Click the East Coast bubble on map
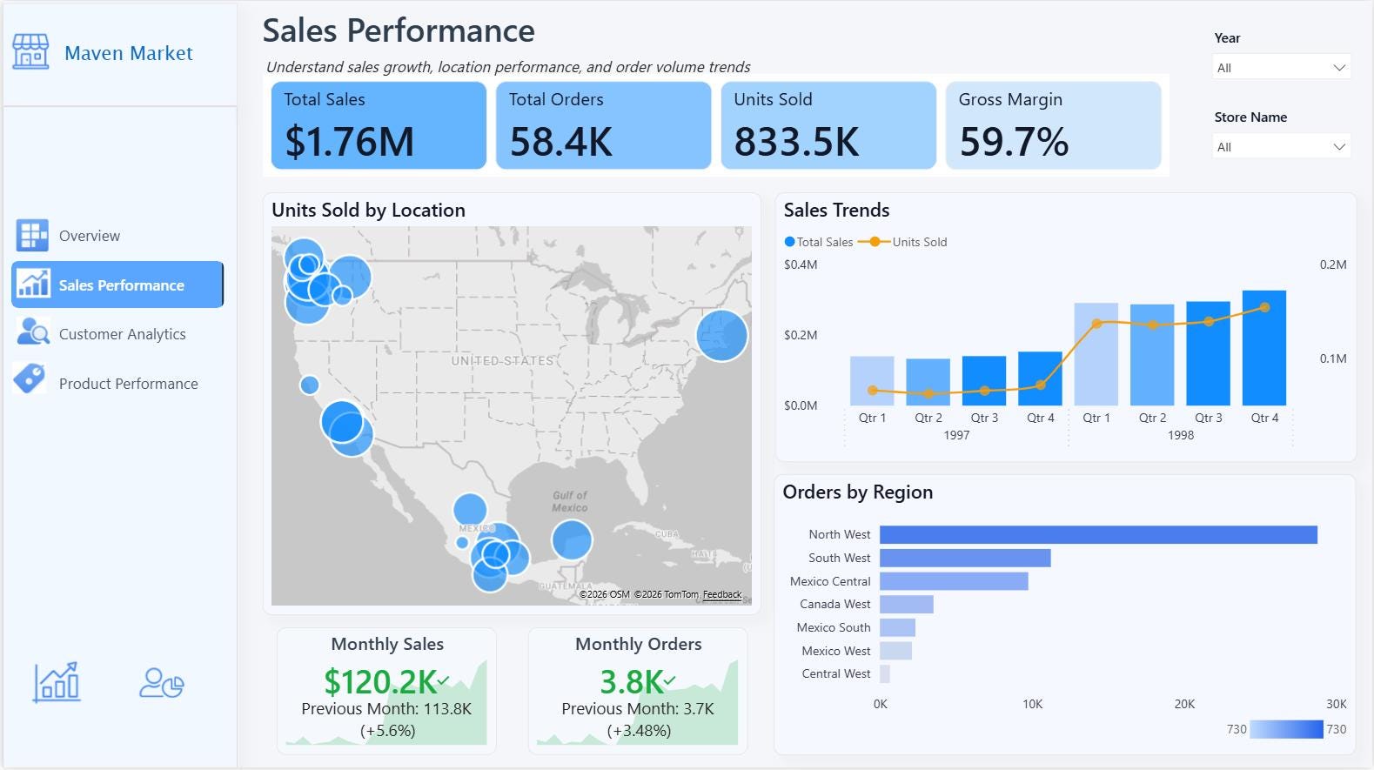This screenshot has width=1374, height=770. coord(722,335)
